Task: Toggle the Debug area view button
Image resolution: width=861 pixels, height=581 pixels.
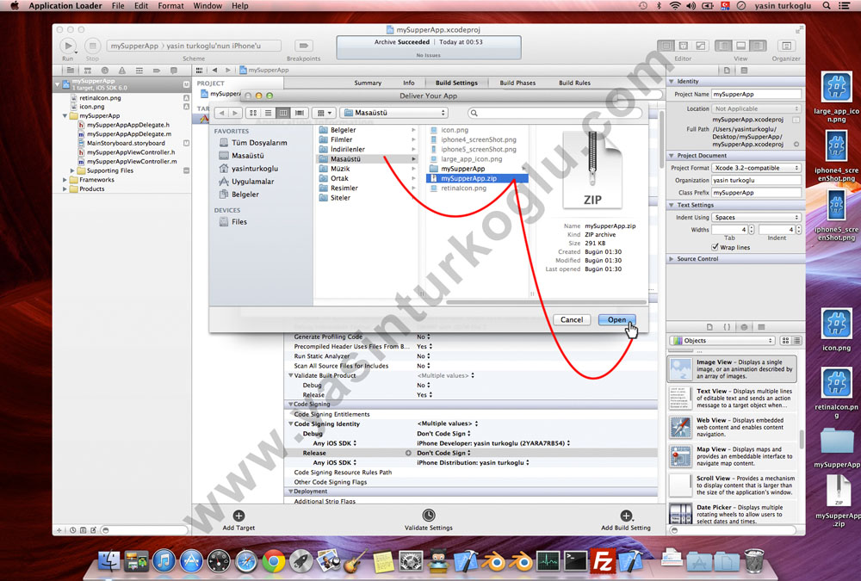Action: tap(740, 46)
